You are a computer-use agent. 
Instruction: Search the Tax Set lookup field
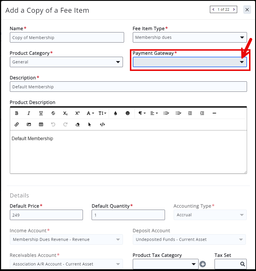click(x=242, y=264)
